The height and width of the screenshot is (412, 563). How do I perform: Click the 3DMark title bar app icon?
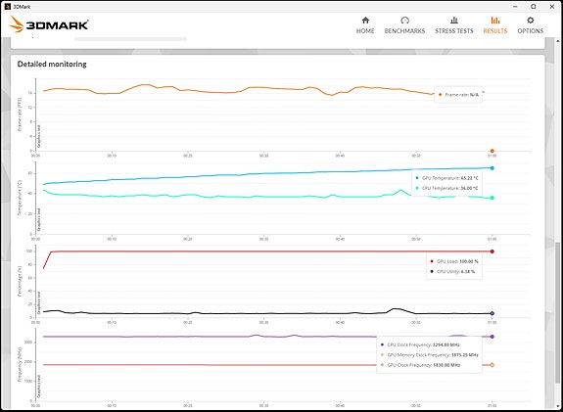click(x=7, y=7)
